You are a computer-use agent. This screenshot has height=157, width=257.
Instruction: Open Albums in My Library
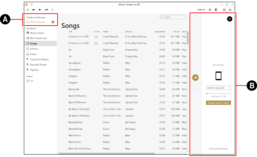pyautogui.click(x=34, y=49)
